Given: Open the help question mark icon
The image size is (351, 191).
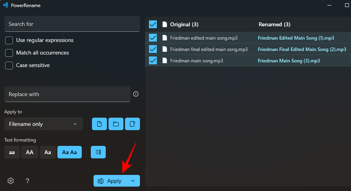Looking at the screenshot, I should point(28,181).
